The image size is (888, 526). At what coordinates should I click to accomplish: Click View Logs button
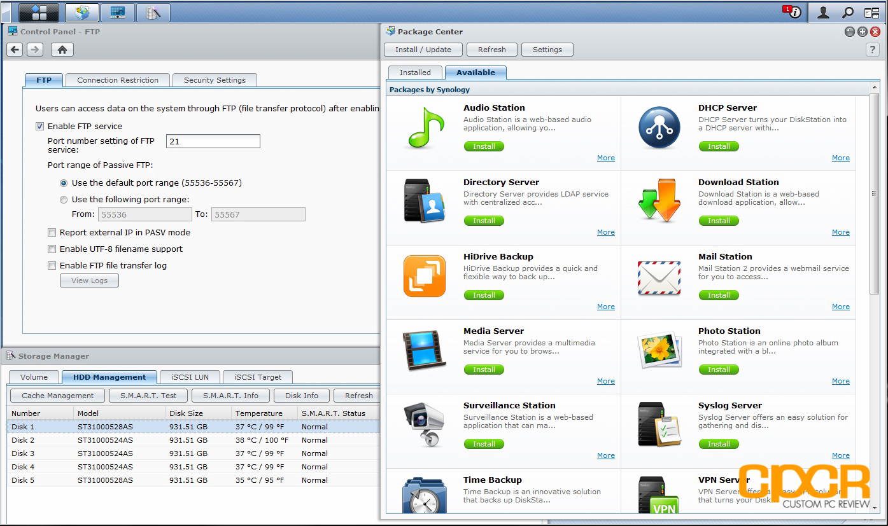click(x=89, y=280)
